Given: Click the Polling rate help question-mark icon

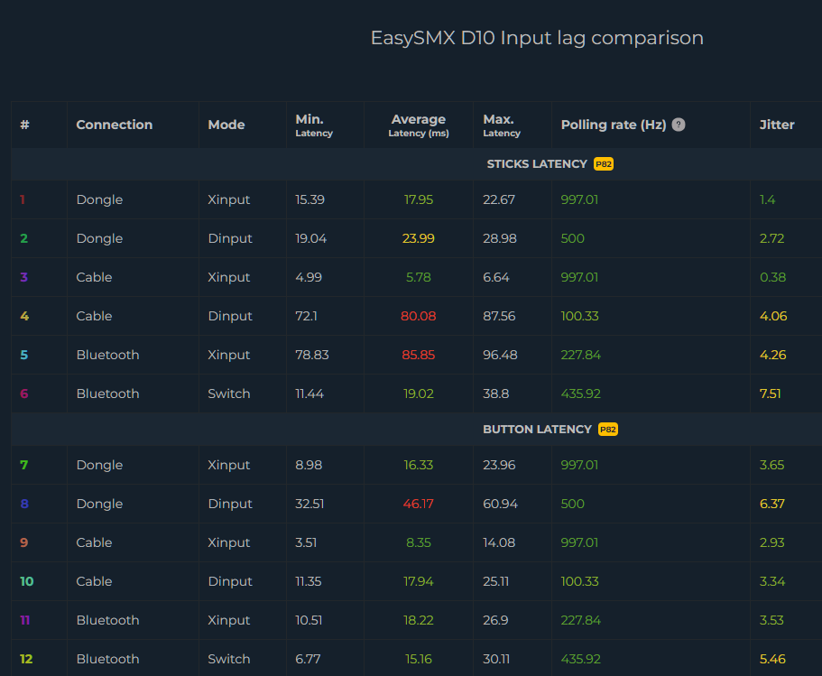Looking at the screenshot, I should [679, 125].
